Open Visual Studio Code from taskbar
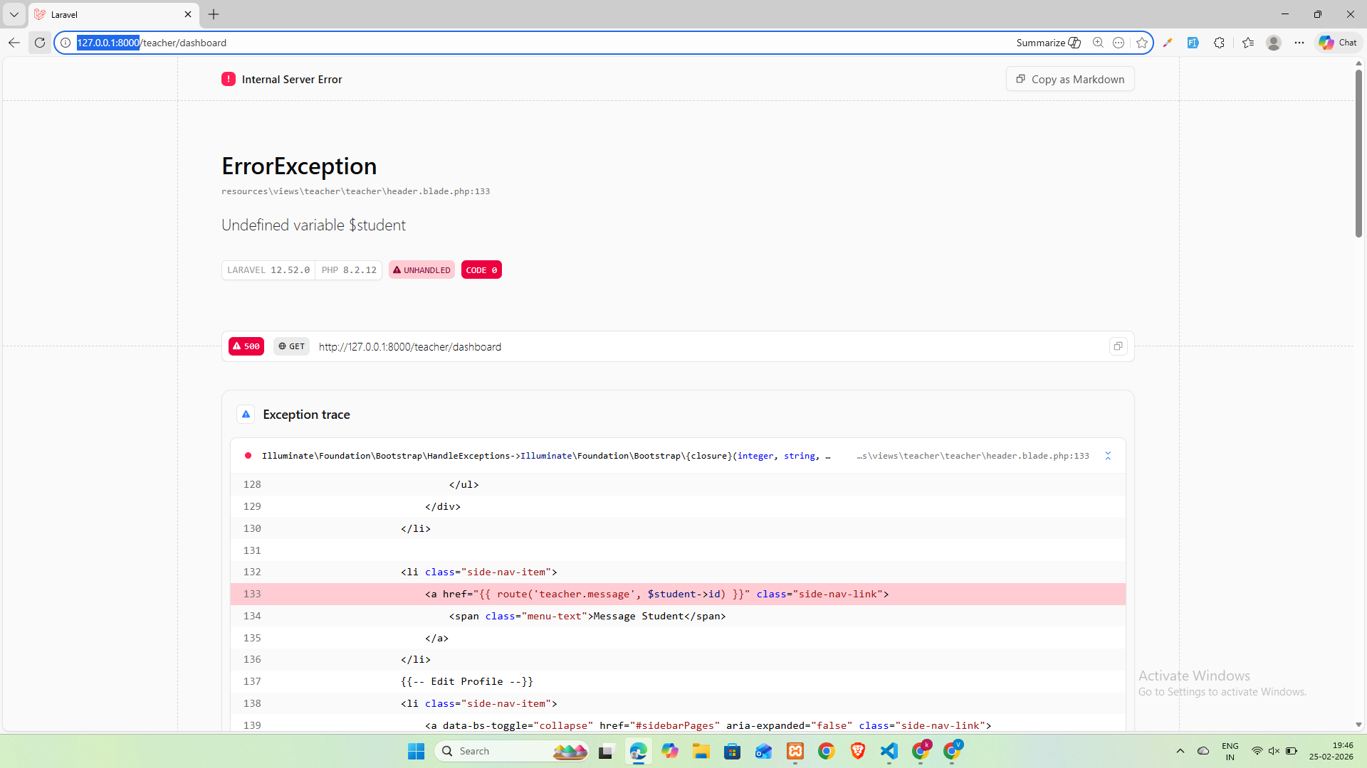 click(889, 751)
